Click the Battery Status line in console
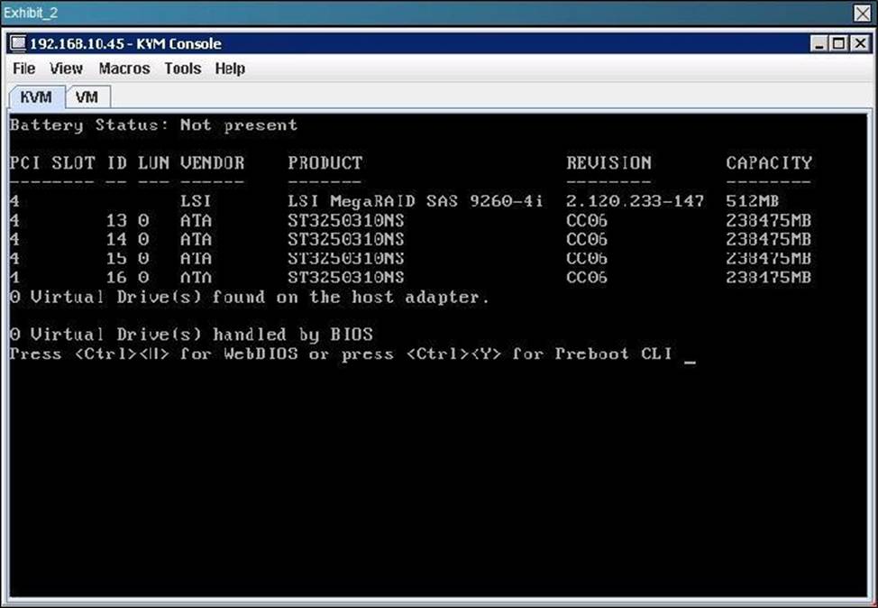The image size is (878, 608). pos(153,125)
